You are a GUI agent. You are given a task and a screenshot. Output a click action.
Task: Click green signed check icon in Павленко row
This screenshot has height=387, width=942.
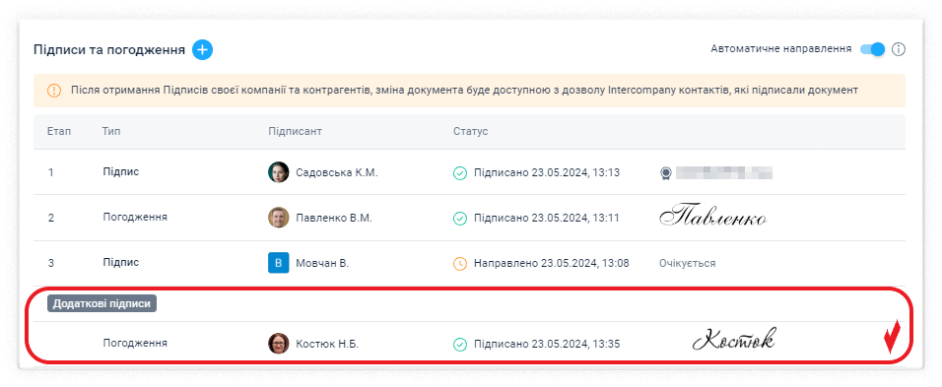pos(459,218)
